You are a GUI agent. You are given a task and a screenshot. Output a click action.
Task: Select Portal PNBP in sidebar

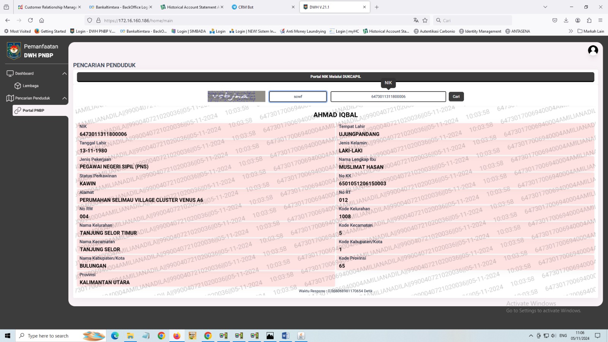[33, 111]
